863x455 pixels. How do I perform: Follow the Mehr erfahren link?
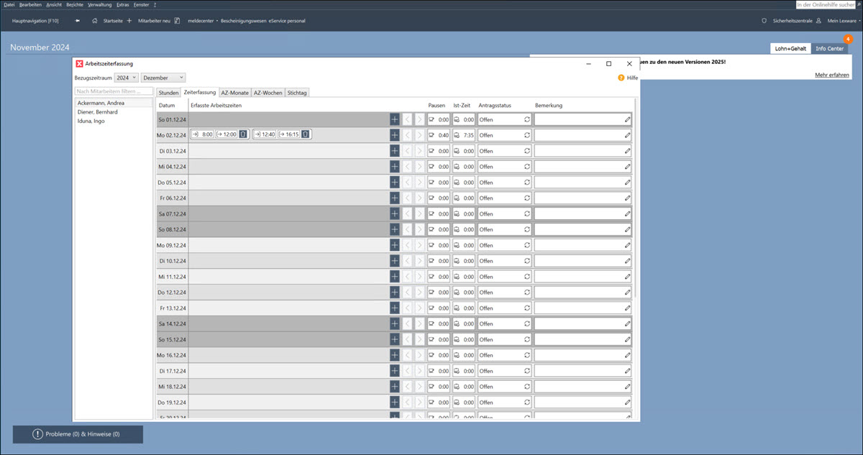831,75
